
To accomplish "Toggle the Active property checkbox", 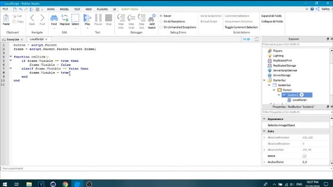I will (304, 156).
